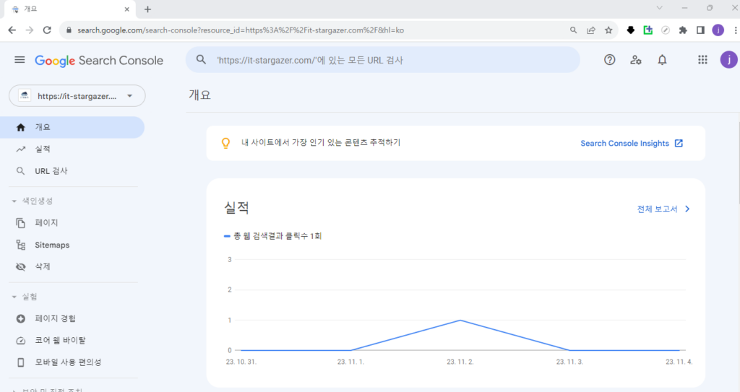Click the URL inspection search field
The height and width of the screenshot is (392, 740).
pos(382,60)
